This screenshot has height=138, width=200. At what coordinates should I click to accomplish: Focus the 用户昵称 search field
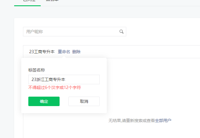(x=75, y=32)
